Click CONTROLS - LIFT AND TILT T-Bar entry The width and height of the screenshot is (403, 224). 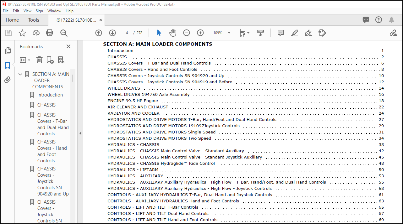(x=153, y=207)
